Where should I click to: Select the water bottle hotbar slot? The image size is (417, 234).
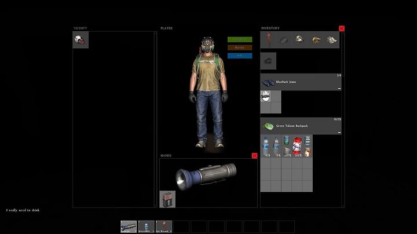147,226
